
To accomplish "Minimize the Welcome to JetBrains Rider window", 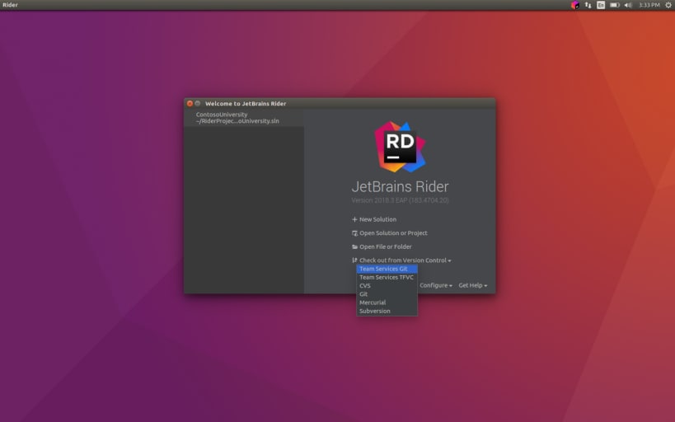I will 198,103.
